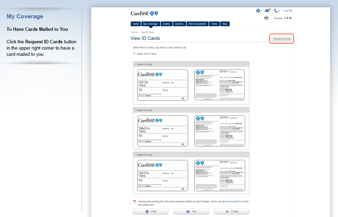Click the back of Thomas E Doe's card
Screen dimensions: 338x217
pyautogui.click(x=220, y=131)
